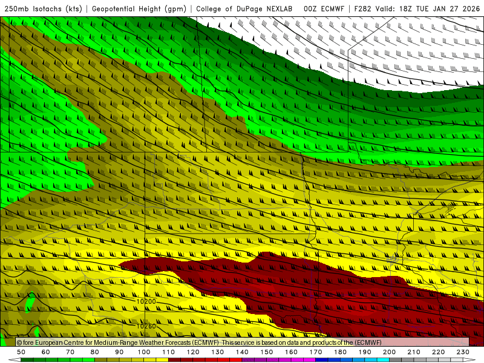
Task: Click the dark blue legend swatch below 170
Action: [x=322, y=360]
